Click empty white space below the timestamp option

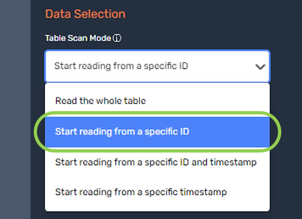[x=158, y=204]
